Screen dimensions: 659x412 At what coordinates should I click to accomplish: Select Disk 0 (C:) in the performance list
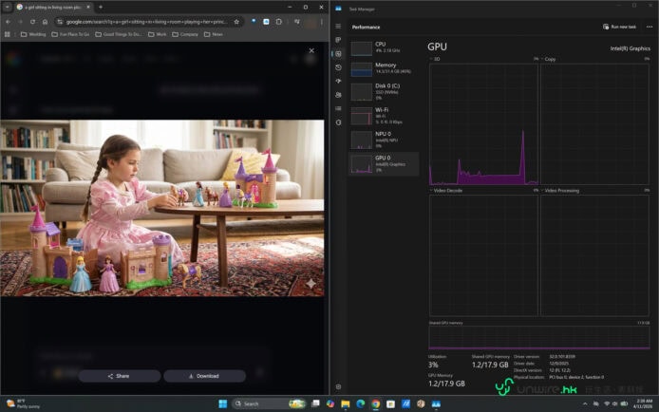384,92
